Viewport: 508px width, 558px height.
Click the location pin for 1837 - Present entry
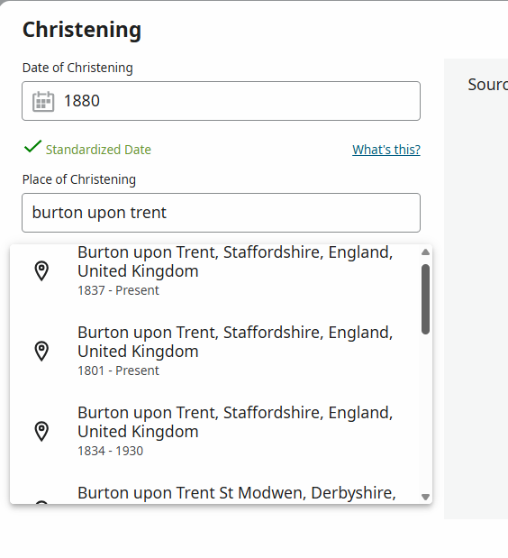click(x=41, y=270)
